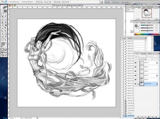Screen dimensions: 160x119
Task: Open the History panel flyout menu
Action: click(146, 38)
